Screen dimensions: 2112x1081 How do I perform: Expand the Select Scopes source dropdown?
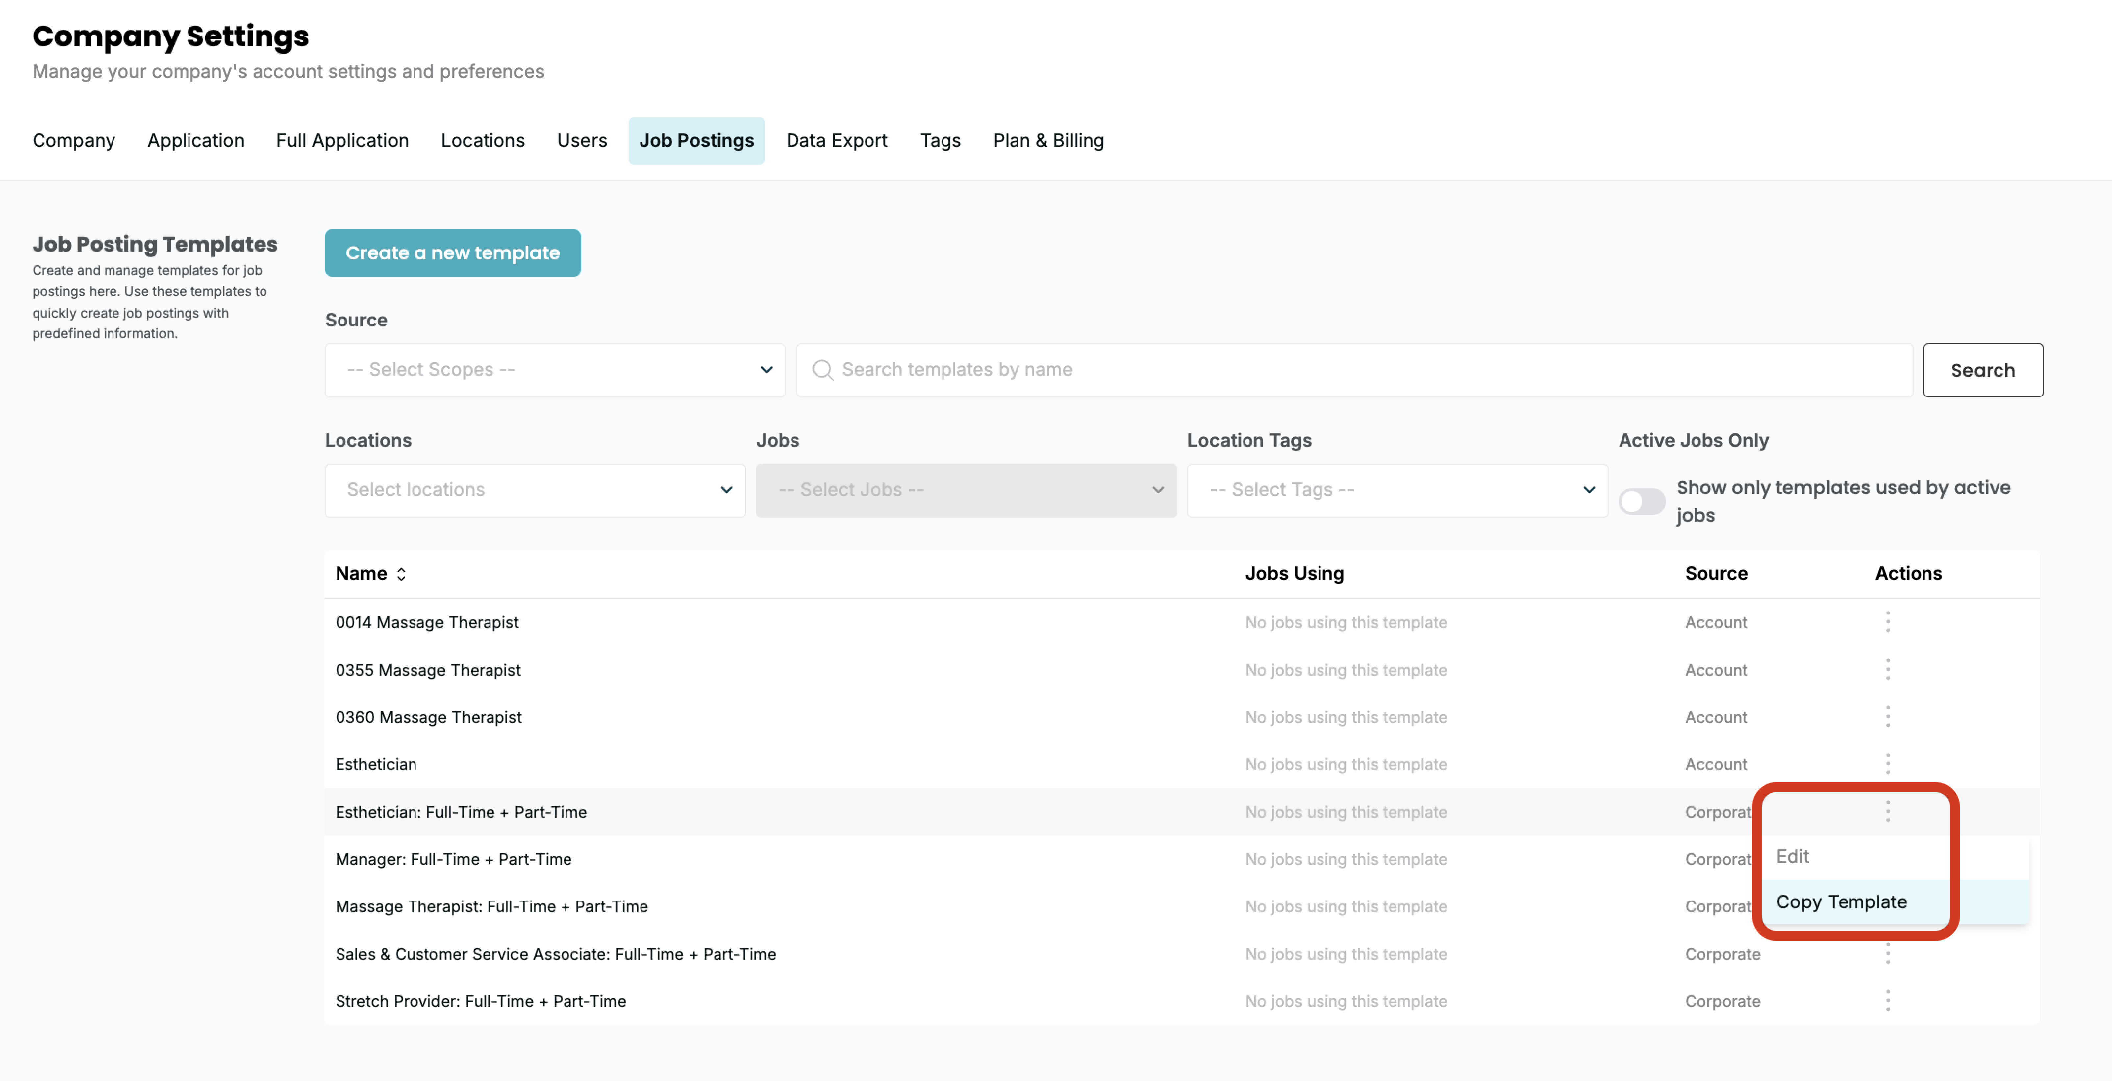pos(554,370)
